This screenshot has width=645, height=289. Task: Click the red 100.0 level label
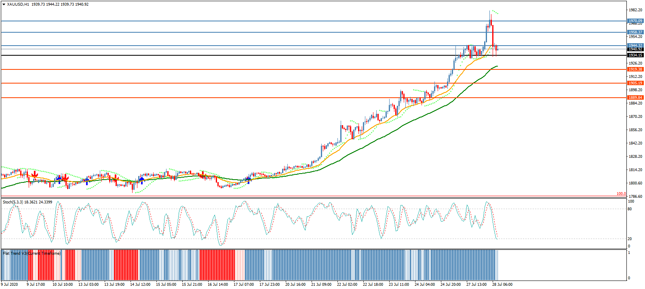pyautogui.click(x=621, y=194)
